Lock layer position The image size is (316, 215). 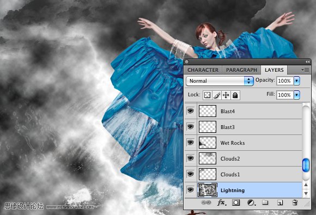[x=226, y=95]
